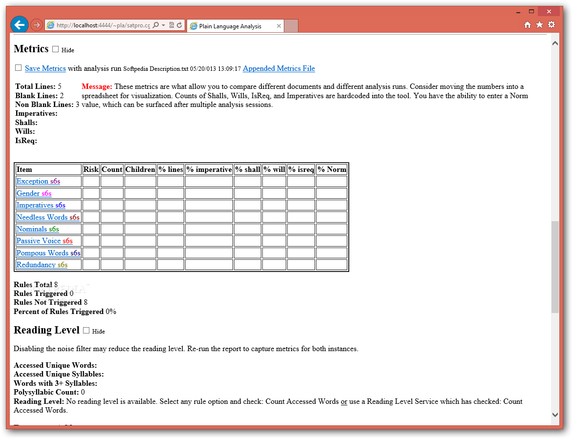
Task: Open the address bar dropdown arrow
Action: point(163,25)
